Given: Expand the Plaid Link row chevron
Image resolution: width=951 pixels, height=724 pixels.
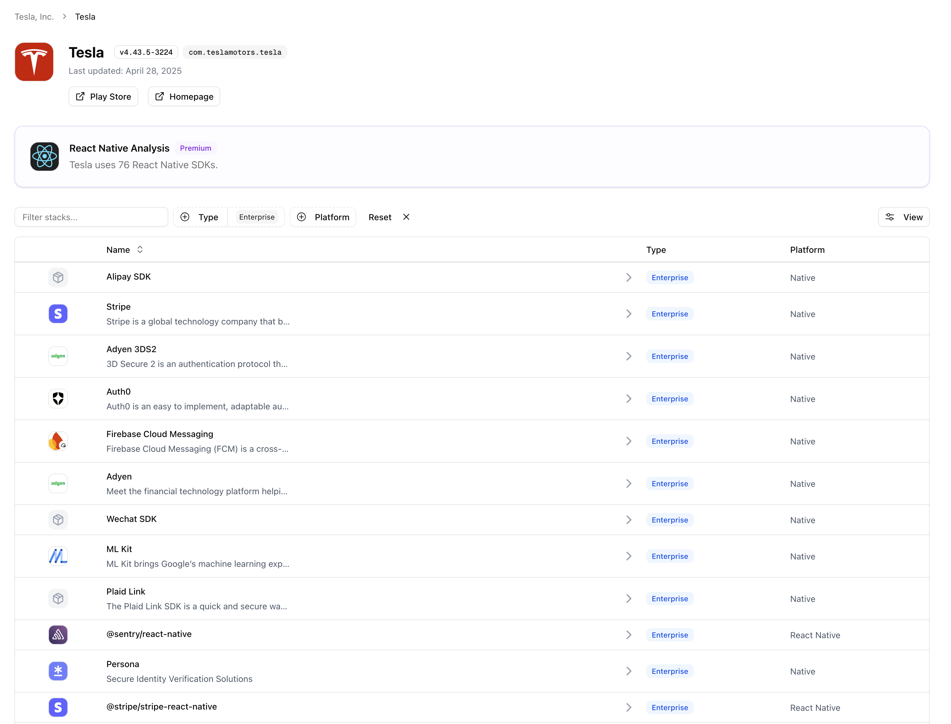Looking at the screenshot, I should point(629,599).
